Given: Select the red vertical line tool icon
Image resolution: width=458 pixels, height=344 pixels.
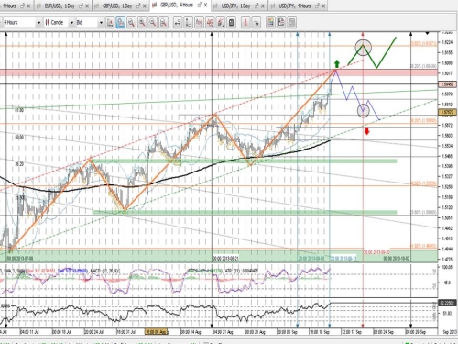Looking at the screenshot, I should (245, 22).
